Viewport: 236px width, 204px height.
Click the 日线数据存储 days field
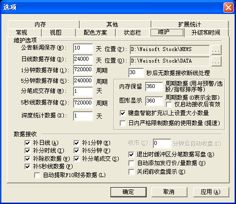83,59
